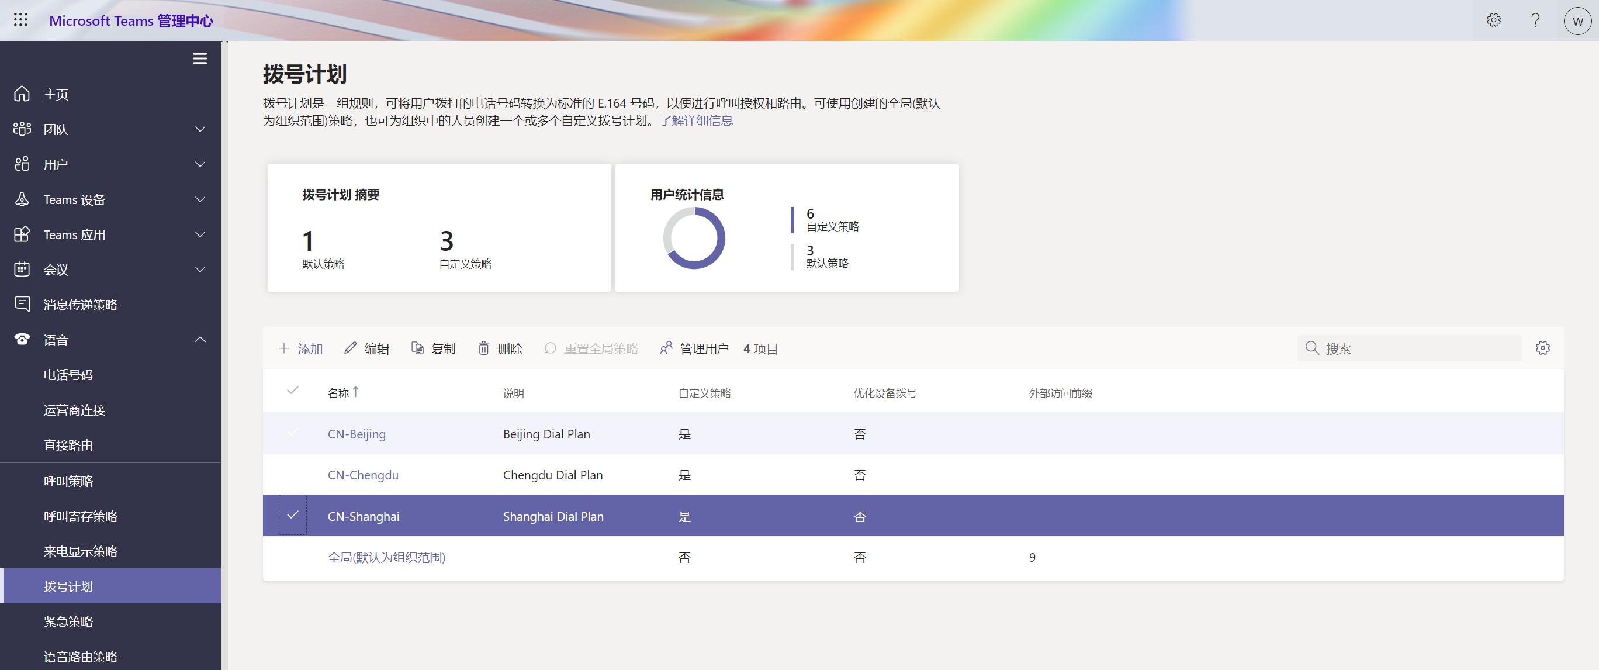Click the reset global policy icon
The width and height of the screenshot is (1599, 670).
coord(550,348)
